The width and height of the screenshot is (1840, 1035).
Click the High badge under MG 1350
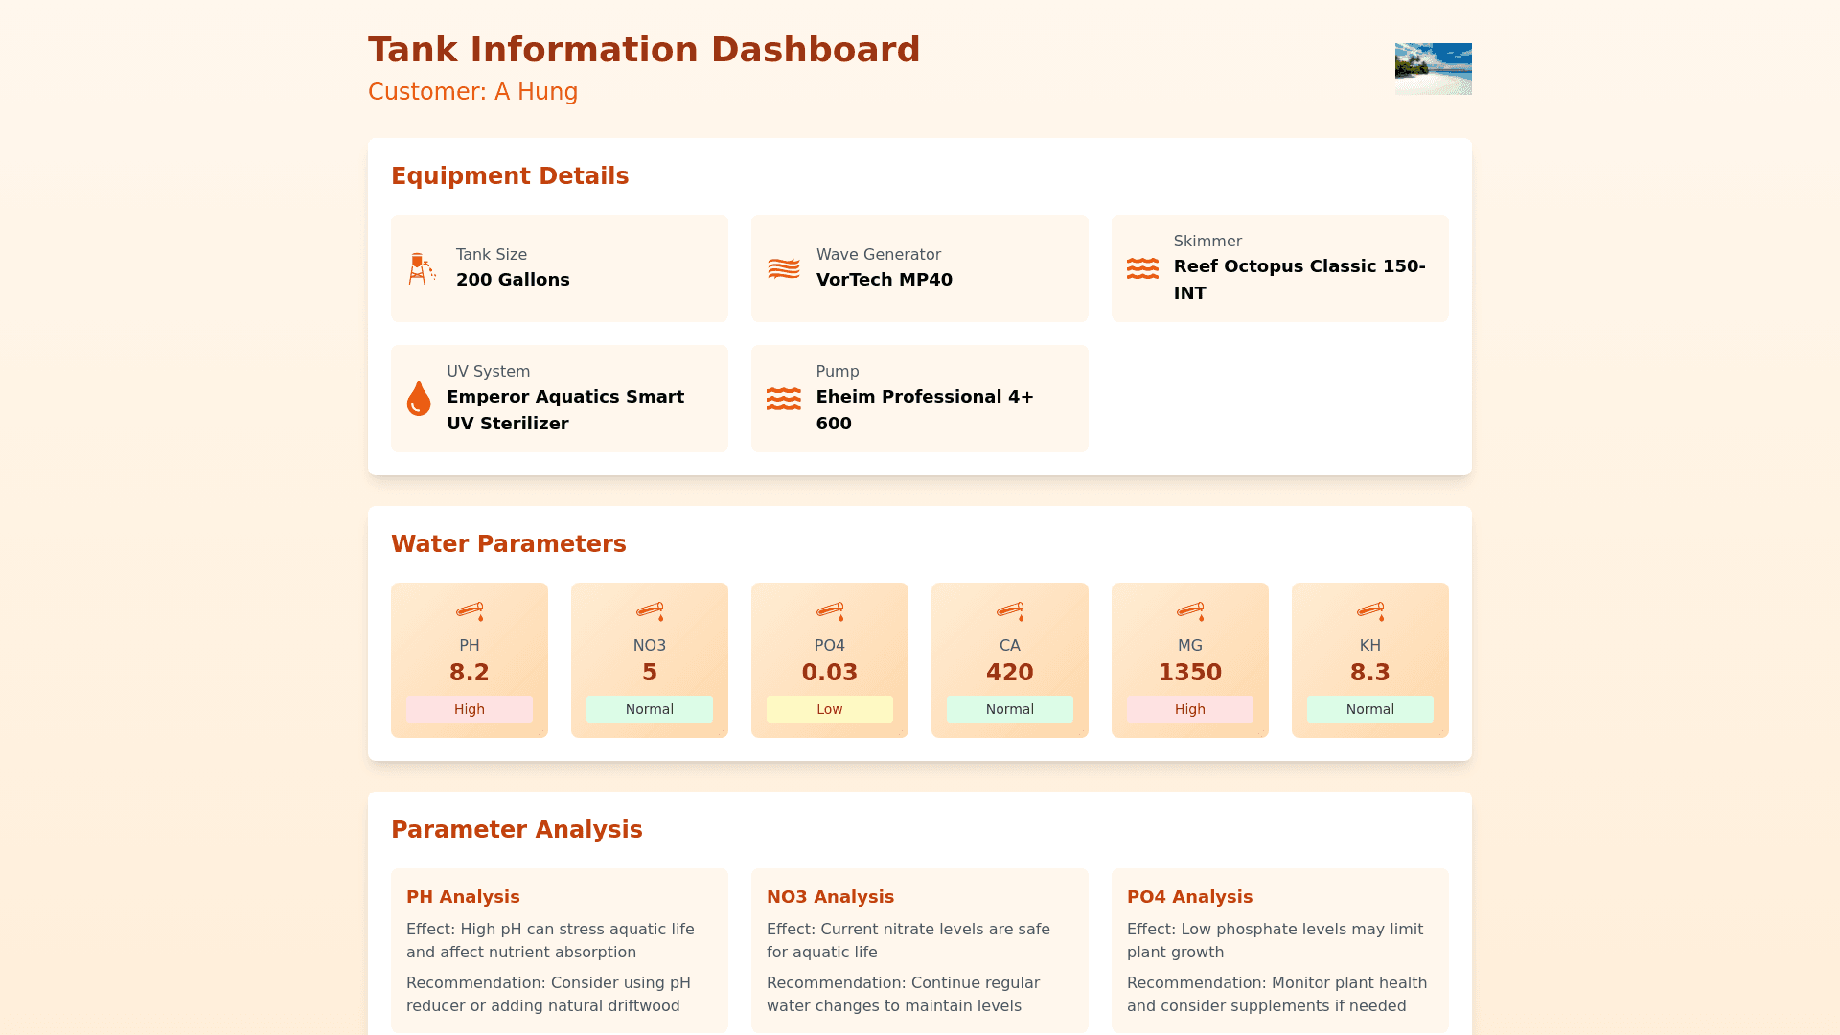click(1190, 709)
